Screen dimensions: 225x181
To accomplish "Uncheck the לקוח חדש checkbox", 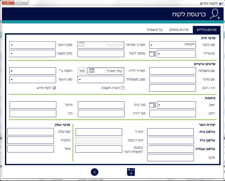I will [54, 88].
